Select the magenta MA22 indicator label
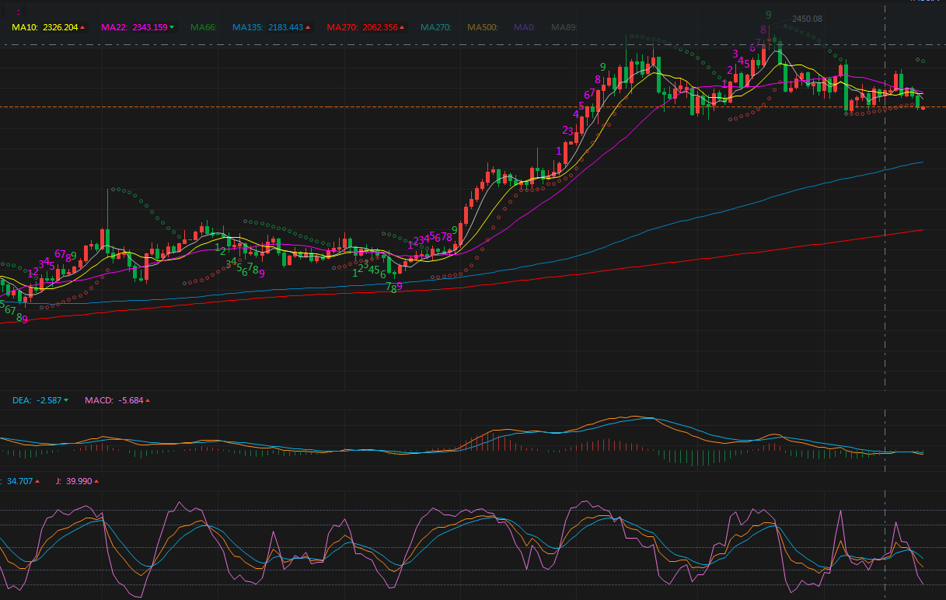Image resolution: width=946 pixels, height=600 pixels. [x=113, y=27]
